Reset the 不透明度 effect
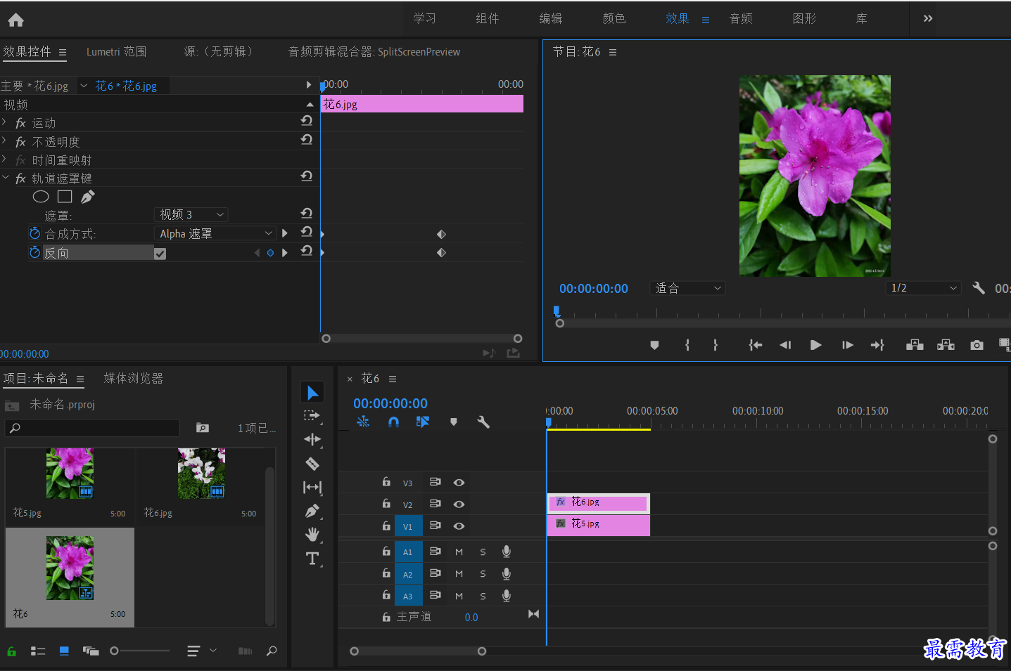Viewport: 1011px width, 671px height. tap(306, 140)
